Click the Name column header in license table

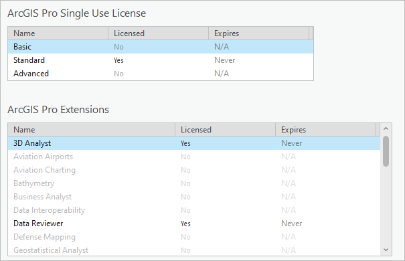click(58, 33)
